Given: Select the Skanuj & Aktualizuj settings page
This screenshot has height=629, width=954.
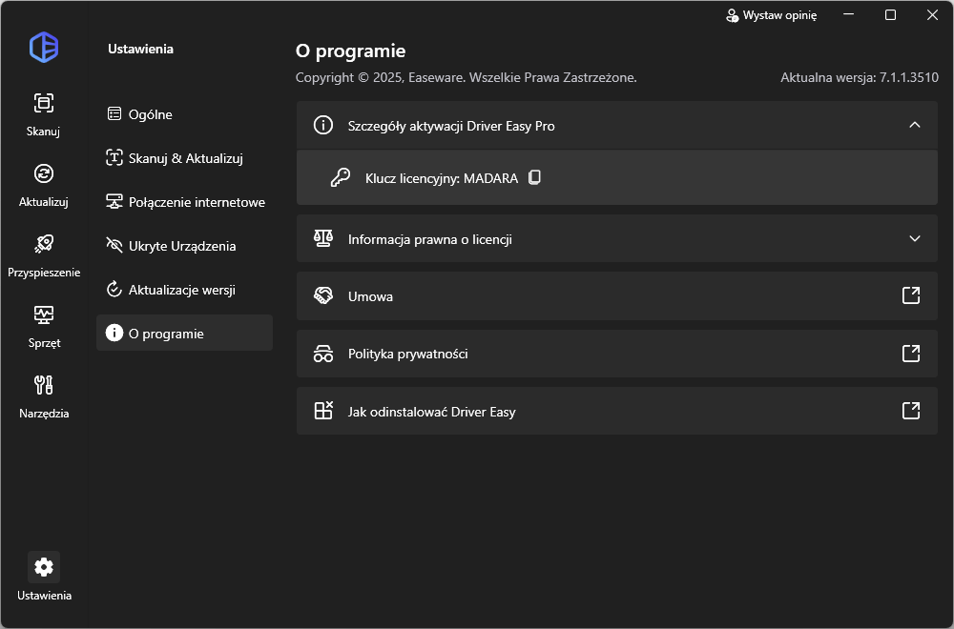Looking at the screenshot, I should tap(184, 158).
